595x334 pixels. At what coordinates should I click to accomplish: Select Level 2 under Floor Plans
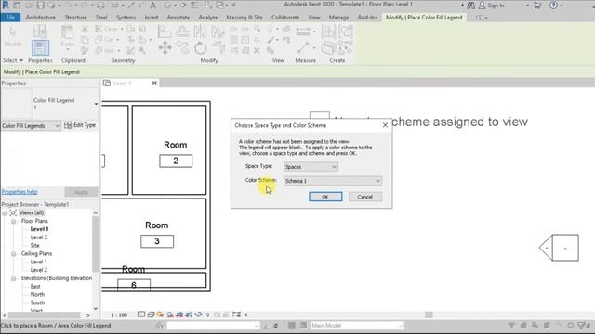pyautogui.click(x=39, y=238)
